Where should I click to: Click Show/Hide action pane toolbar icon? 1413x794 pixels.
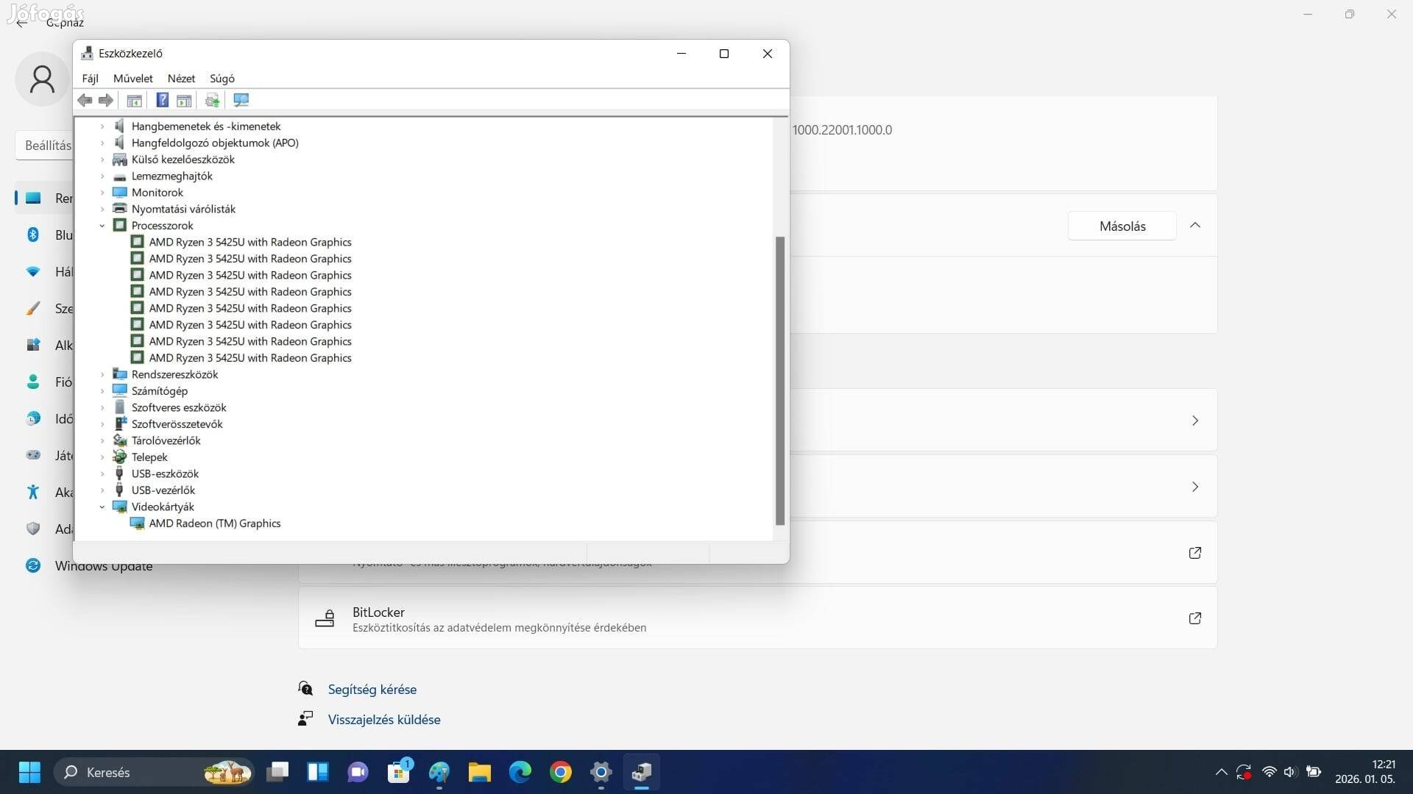tap(184, 100)
